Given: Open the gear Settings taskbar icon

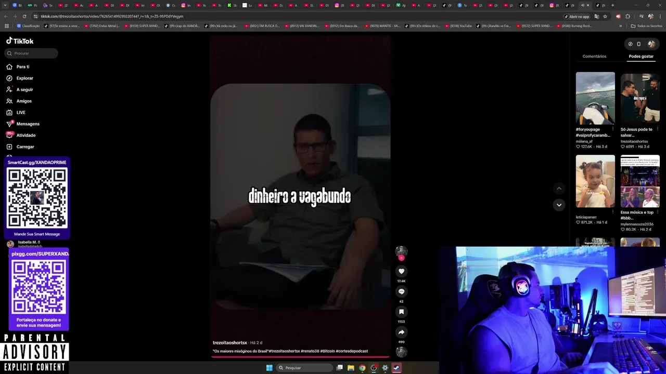Looking at the screenshot, I should (x=385, y=368).
